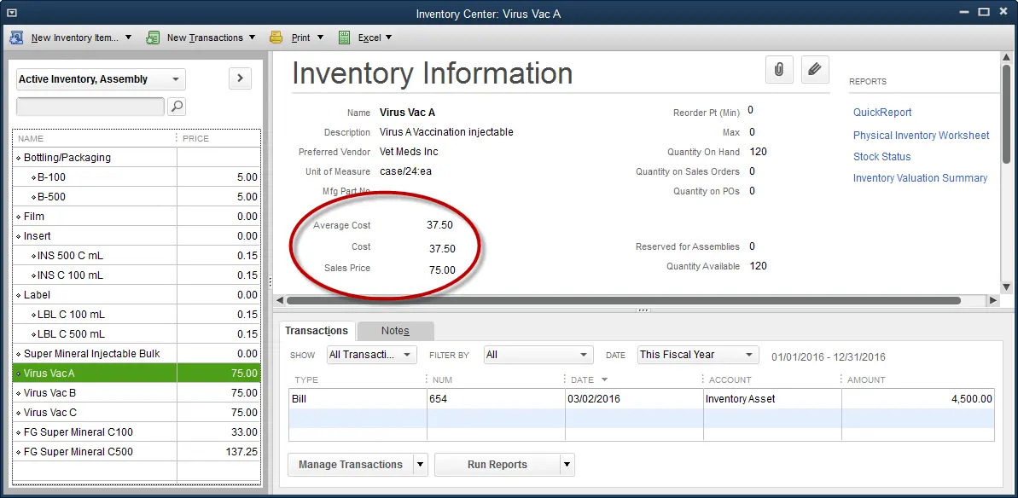1018x498 pixels.
Task: Sort transactions by NUM column header
Action: (x=496, y=380)
